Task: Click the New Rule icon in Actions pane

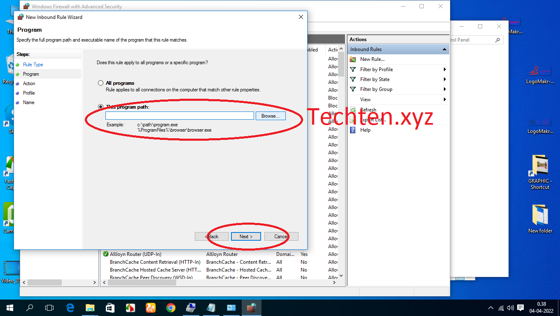Action: point(353,59)
